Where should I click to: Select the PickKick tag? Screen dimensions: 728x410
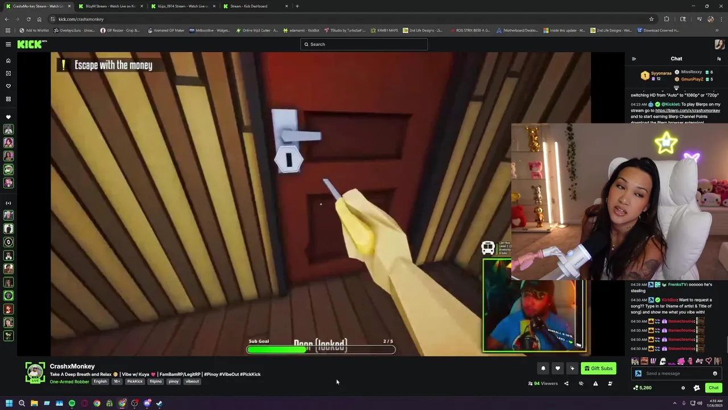point(135,382)
